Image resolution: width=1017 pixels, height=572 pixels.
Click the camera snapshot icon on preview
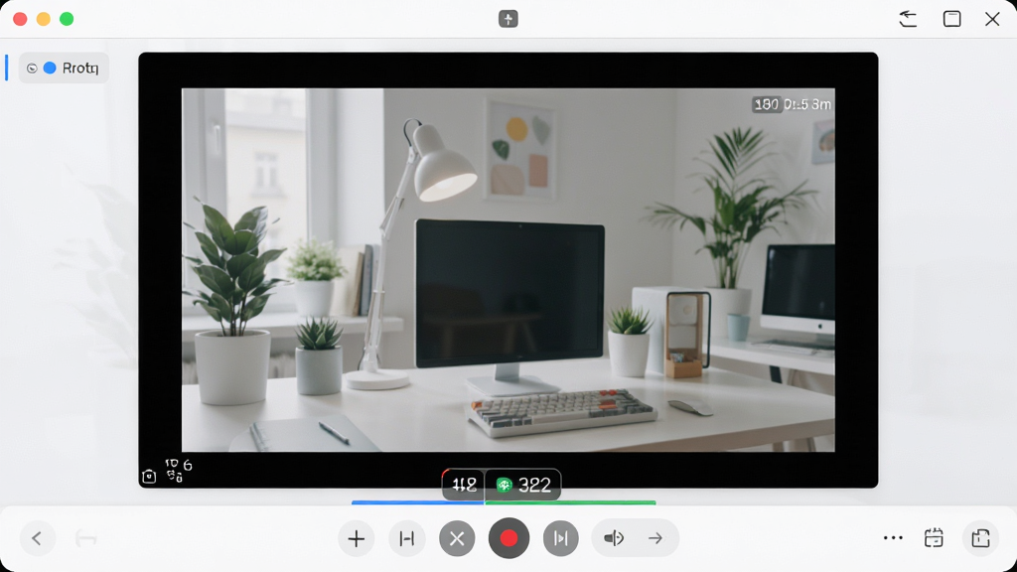click(149, 477)
